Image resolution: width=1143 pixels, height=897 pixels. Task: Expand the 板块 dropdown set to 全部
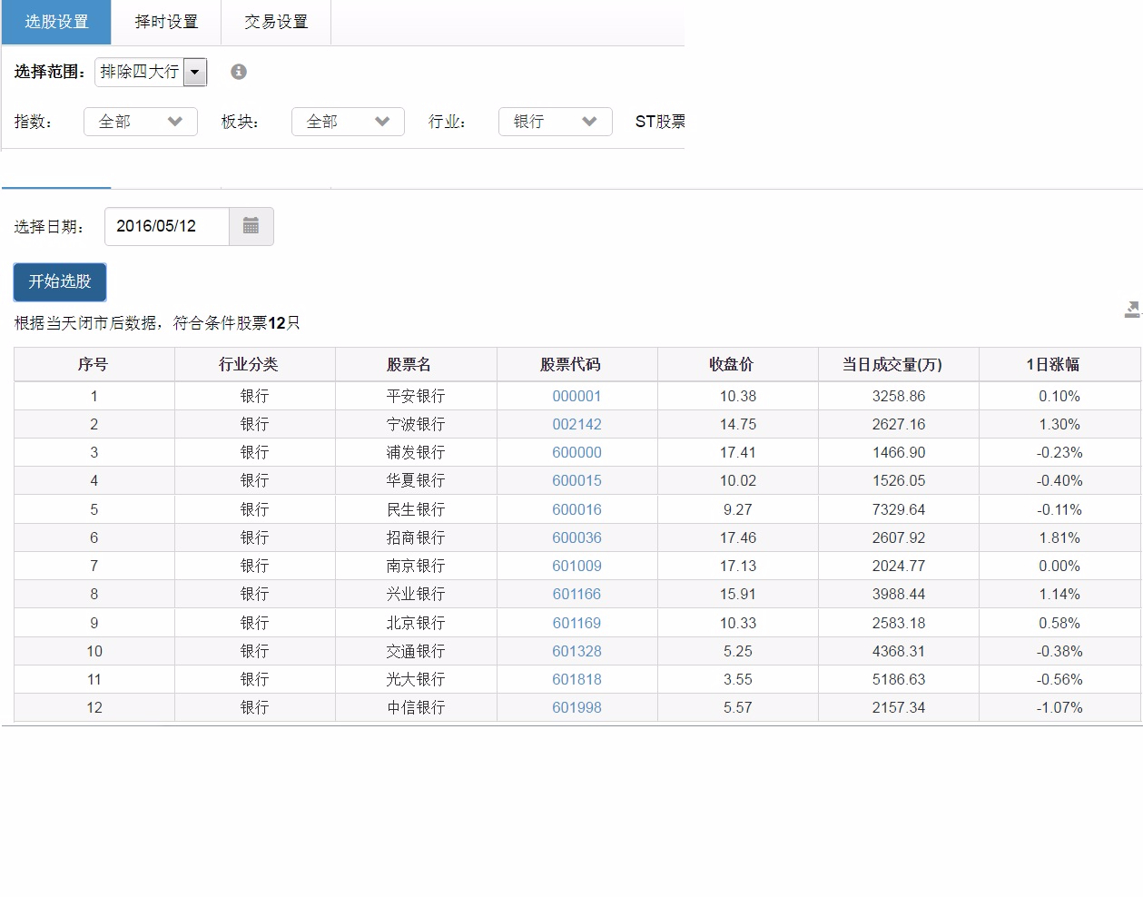(348, 122)
